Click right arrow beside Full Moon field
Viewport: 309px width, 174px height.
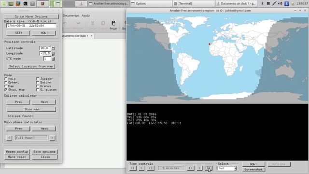(52, 138)
